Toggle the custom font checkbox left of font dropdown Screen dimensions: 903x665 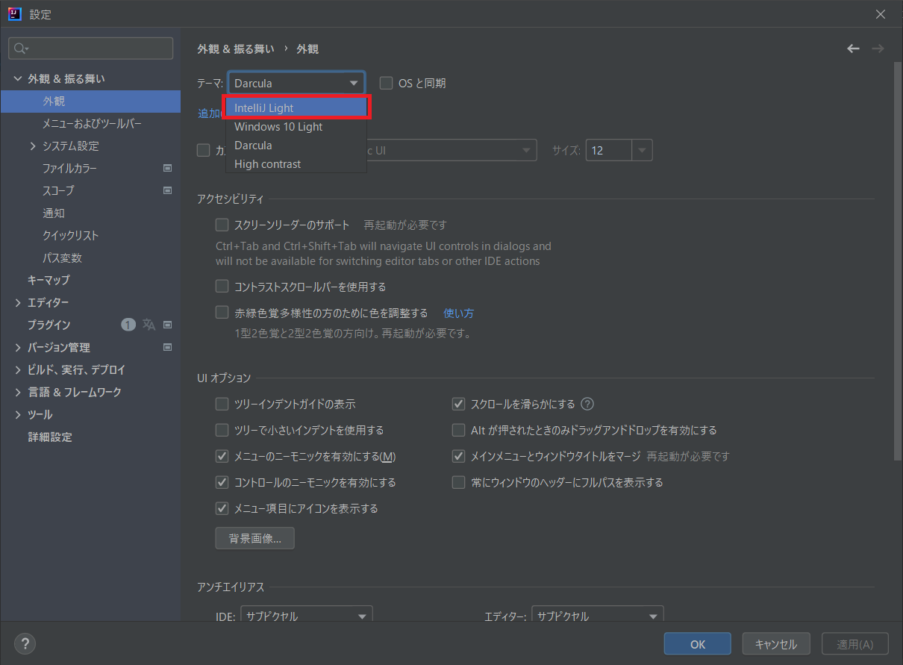[x=203, y=150]
